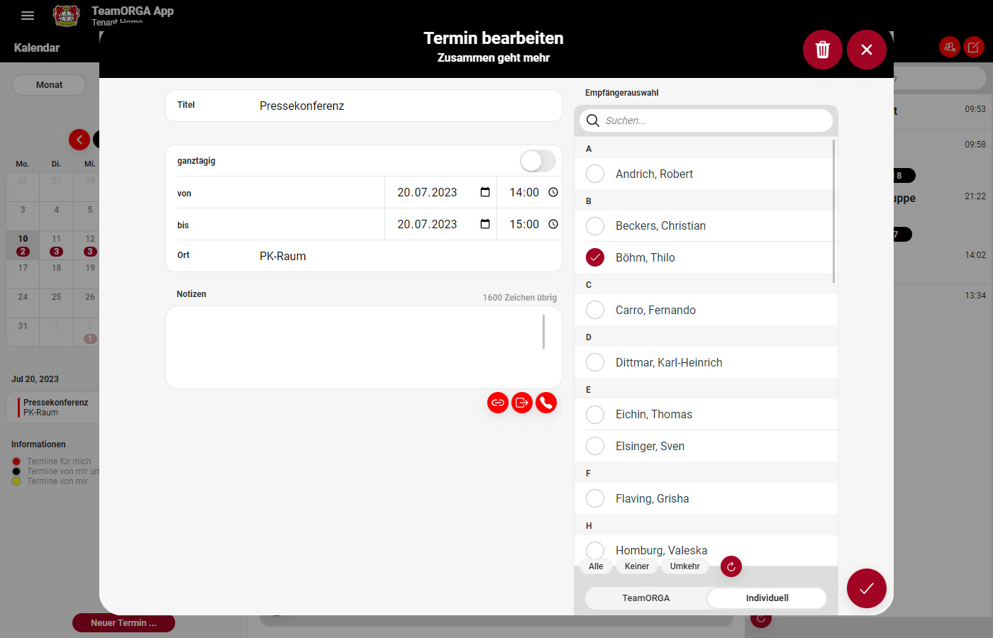Click the red export icon below notes
993x638 pixels.
[522, 403]
